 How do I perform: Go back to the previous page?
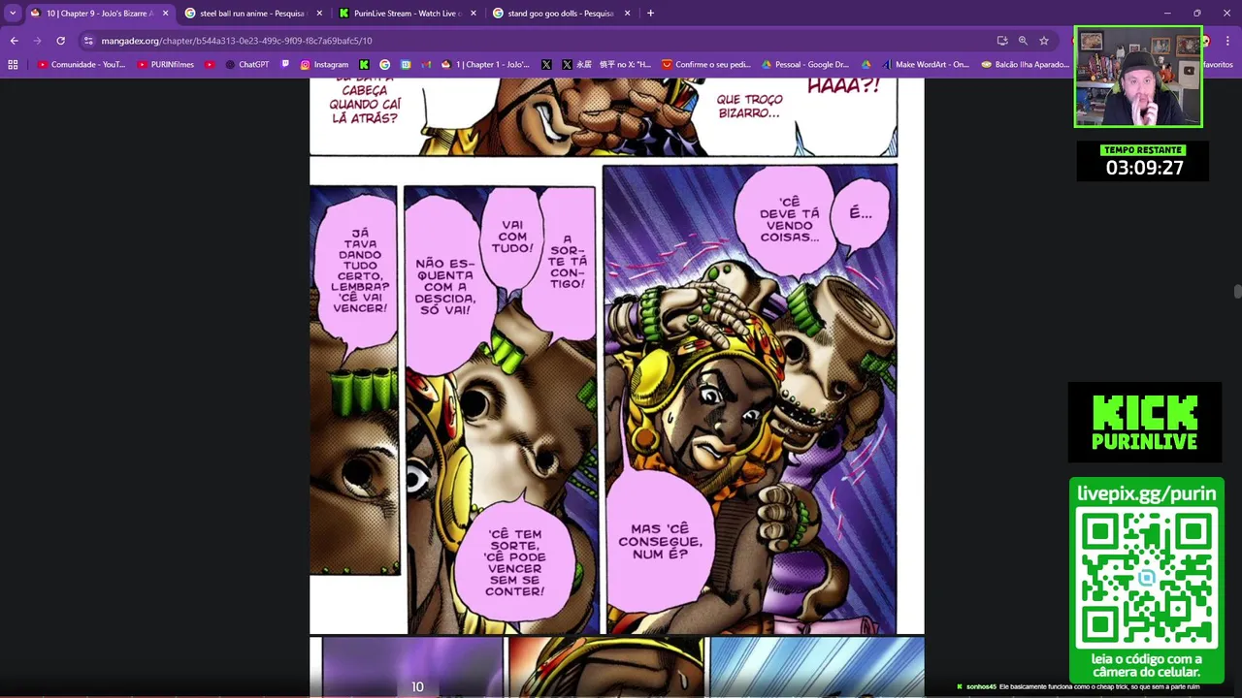(x=14, y=41)
